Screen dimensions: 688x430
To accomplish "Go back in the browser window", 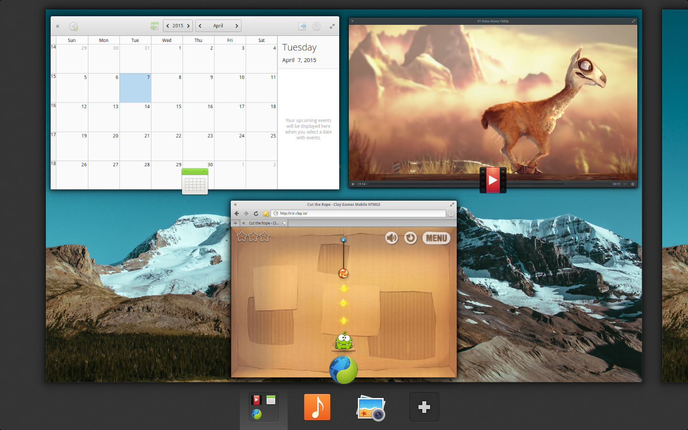I will pos(236,214).
